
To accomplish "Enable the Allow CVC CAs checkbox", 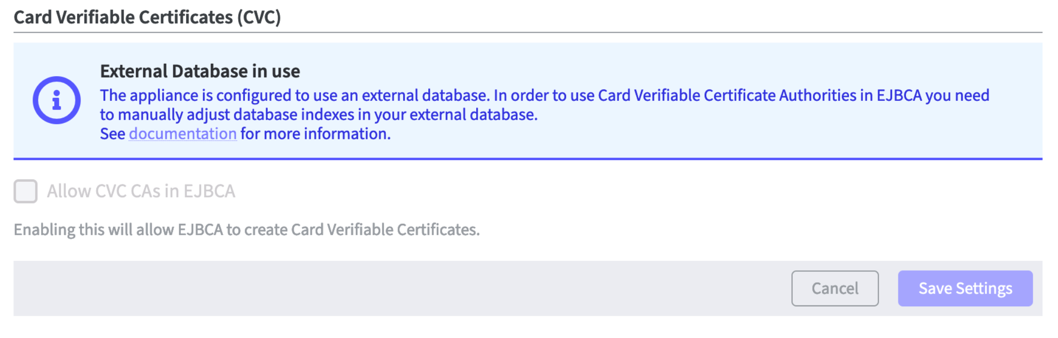I will click(x=26, y=191).
